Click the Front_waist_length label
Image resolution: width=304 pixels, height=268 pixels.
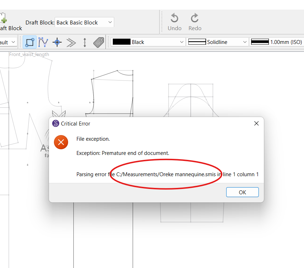tap(29, 55)
